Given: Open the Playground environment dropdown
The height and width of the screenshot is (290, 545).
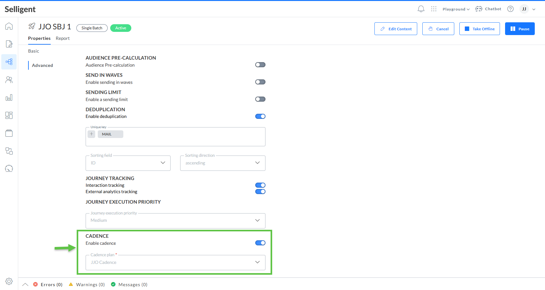Looking at the screenshot, I should click(x=456, y=9).
